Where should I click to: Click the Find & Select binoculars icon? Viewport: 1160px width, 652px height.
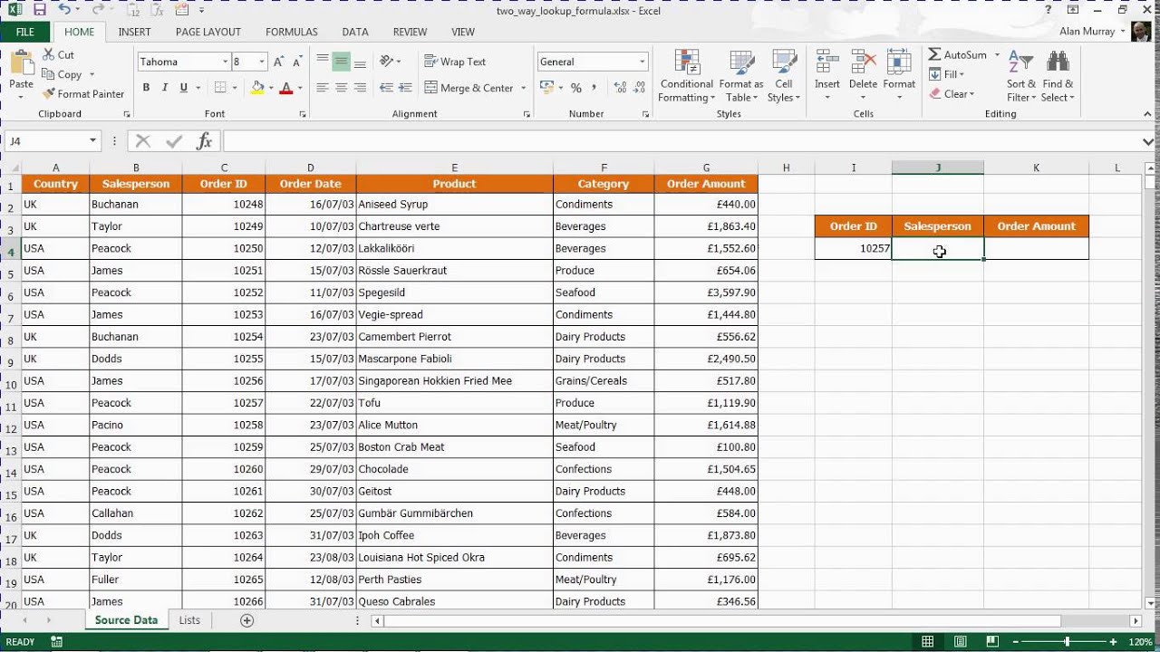tap(1057, 73)
